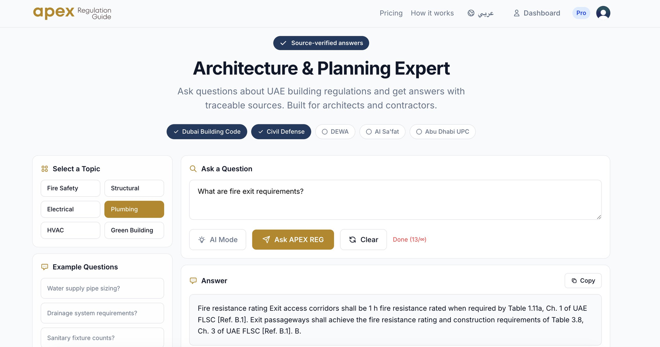660x347 pixels.
Task: Enable AI Mode with the lightbulb button
Action: [x=218, y=240]
